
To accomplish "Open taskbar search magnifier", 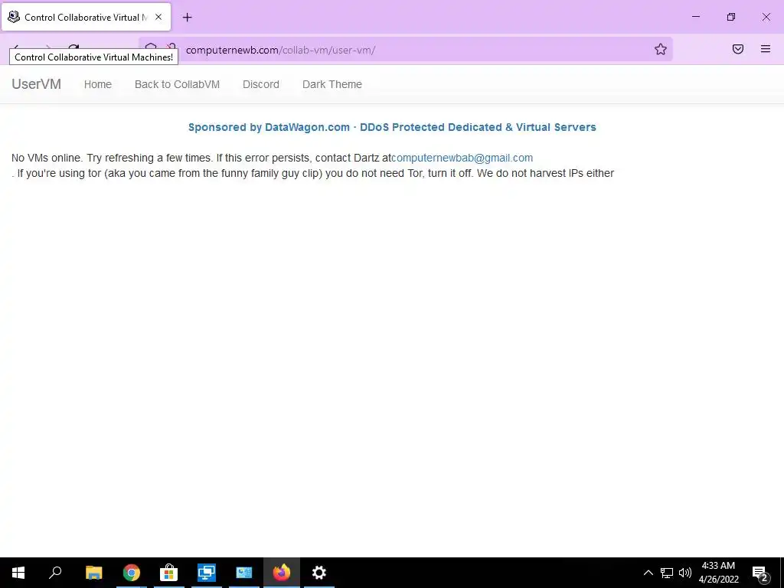I will tap(55, 573).
